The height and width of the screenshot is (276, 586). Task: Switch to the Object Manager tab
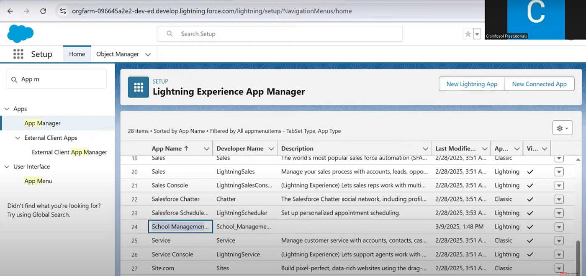coord(118,54)
